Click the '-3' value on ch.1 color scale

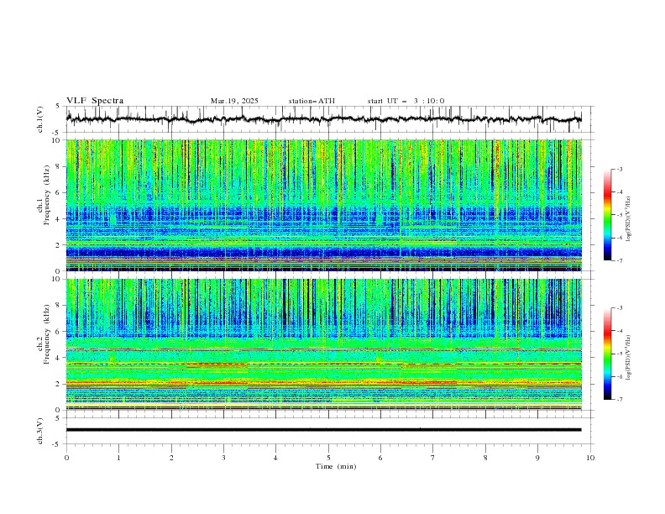point(619,169)
